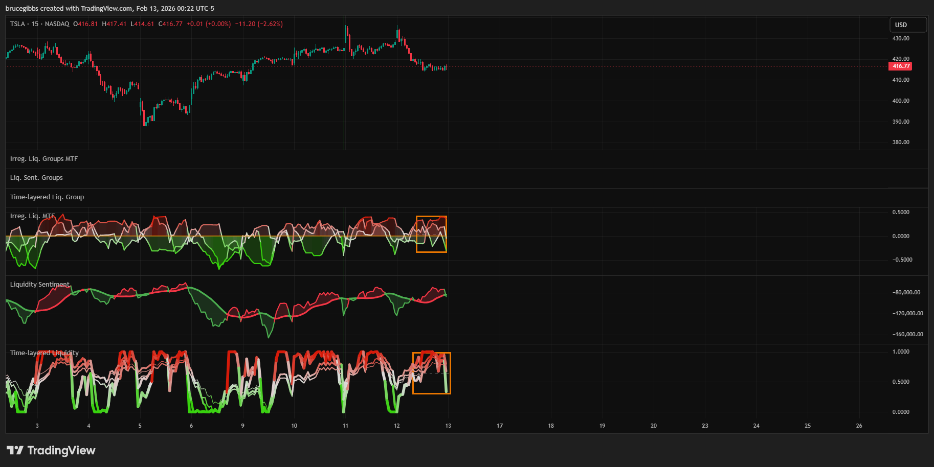The height and width of the screenshot is (467, 934).
Task: Select the Liquidity Sentiment indicator title
Action: 40,285
